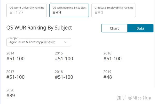Click the #=177 ranking value
The image size is (155, 104).
(17, 13)
